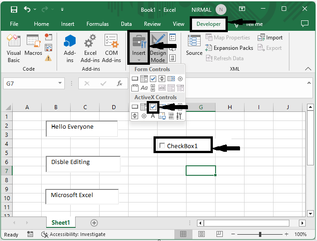The width and height of the screenshot is (317, 241).
Task: Select the 'Microsoft Excel' text box
Action: pos(82,197)
